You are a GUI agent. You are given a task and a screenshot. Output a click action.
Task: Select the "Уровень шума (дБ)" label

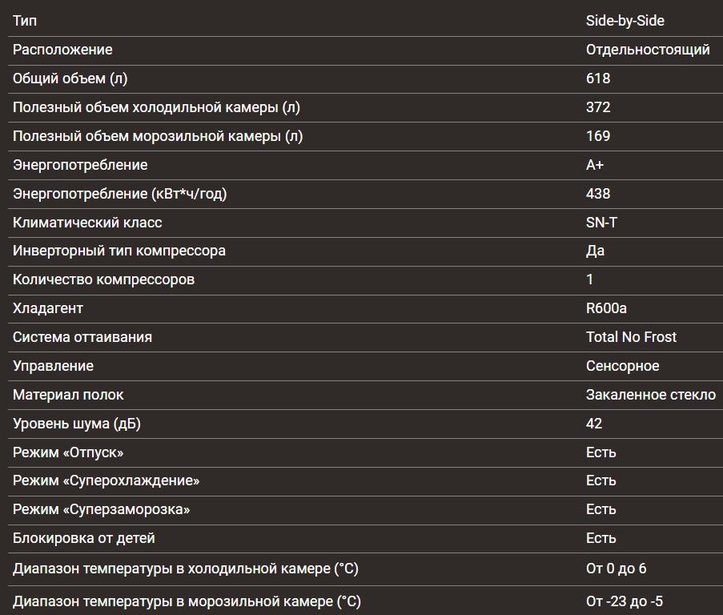tap(77, 424)
